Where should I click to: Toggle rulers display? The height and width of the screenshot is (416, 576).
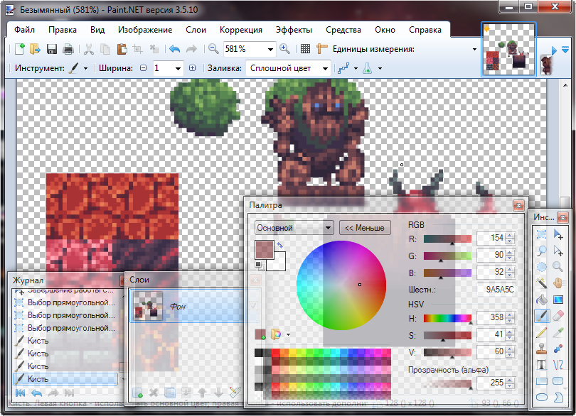tap(321, 49)
